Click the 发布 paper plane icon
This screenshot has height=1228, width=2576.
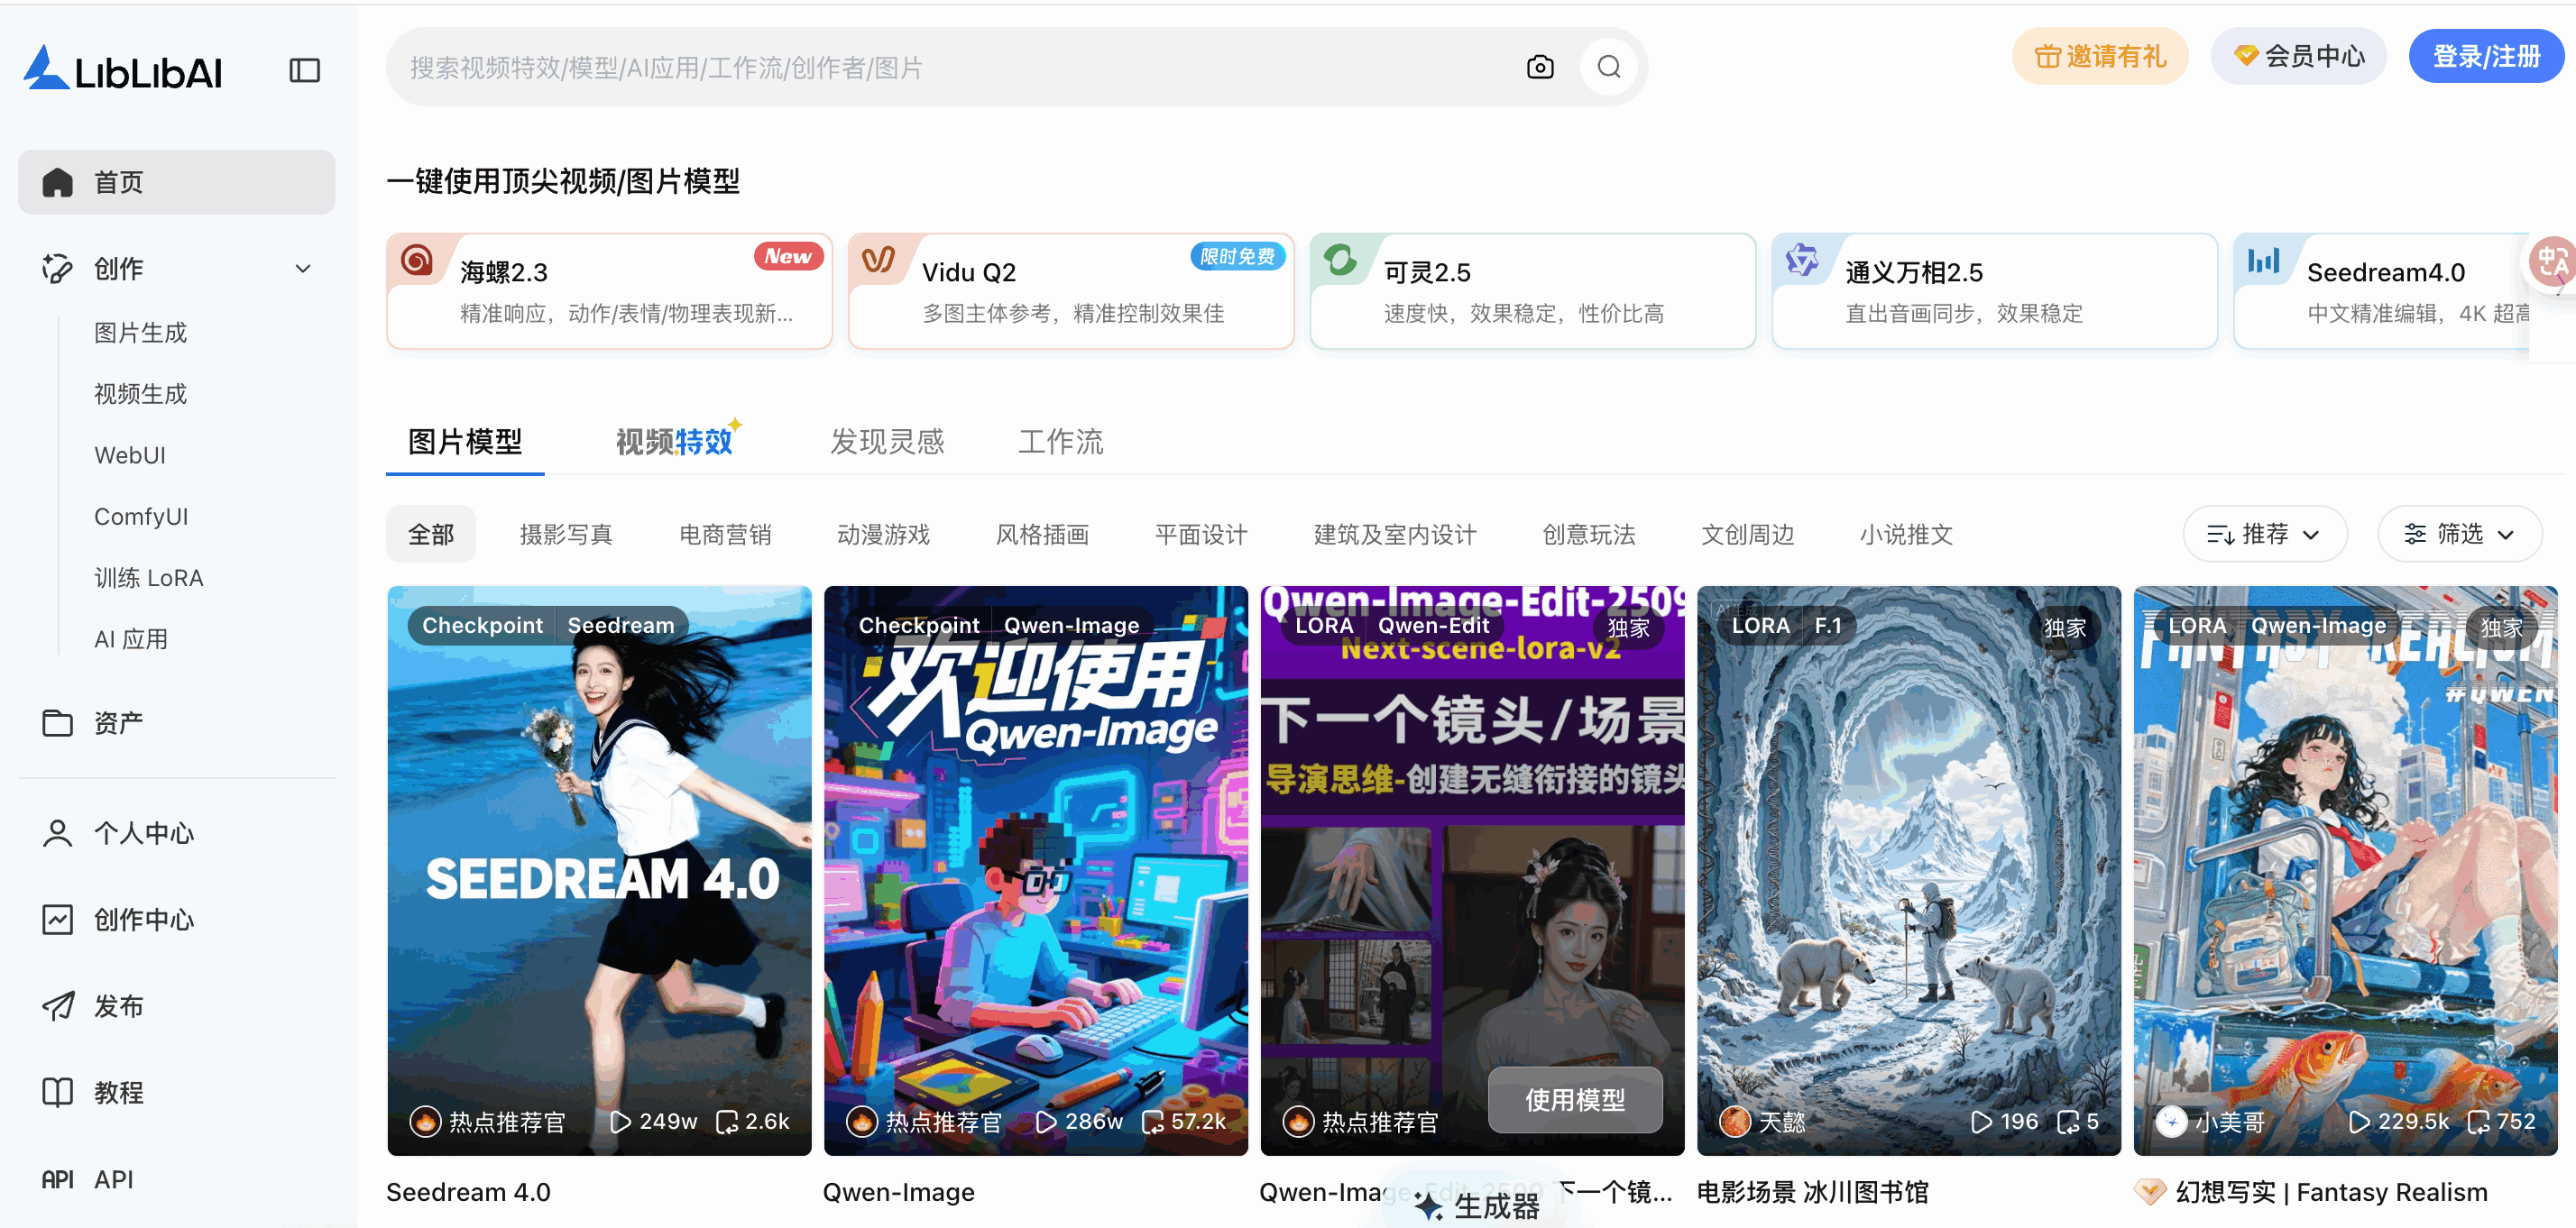(x=57, y=1006)
